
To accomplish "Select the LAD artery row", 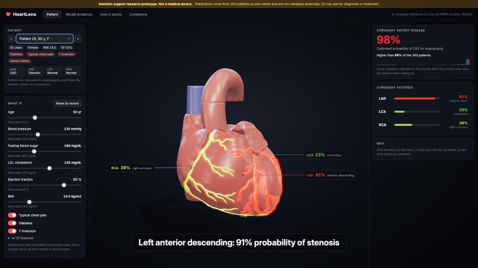I will tap(423, 99).
